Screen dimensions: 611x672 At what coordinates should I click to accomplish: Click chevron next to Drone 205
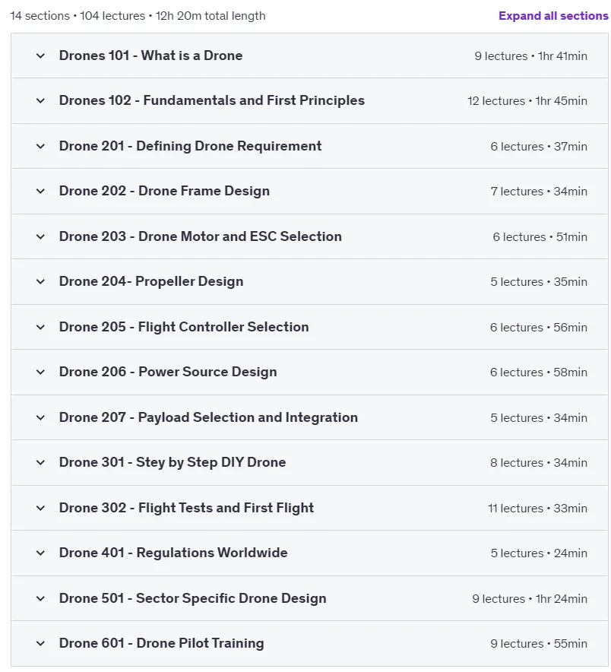tap(40, 327)
